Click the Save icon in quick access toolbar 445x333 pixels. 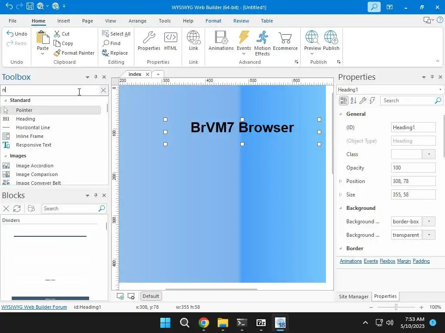point(30,6)
